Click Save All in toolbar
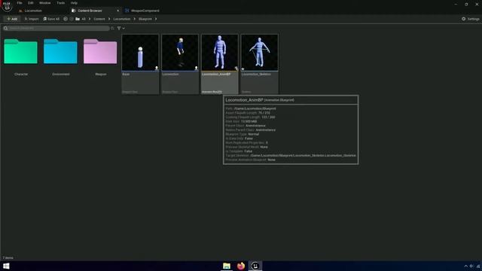This screenshot has width=482, height=271. pos(51,19)
